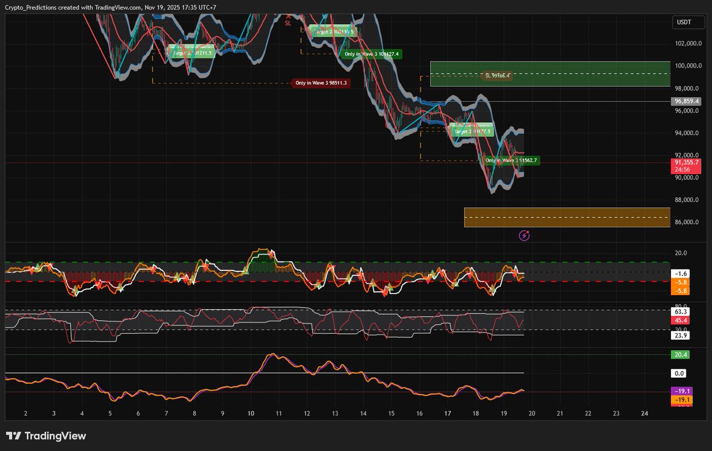Click the TradingView wordmark next to the logo
The height and width of the screenshot is (451, 712).
click(x=56, y=436)
